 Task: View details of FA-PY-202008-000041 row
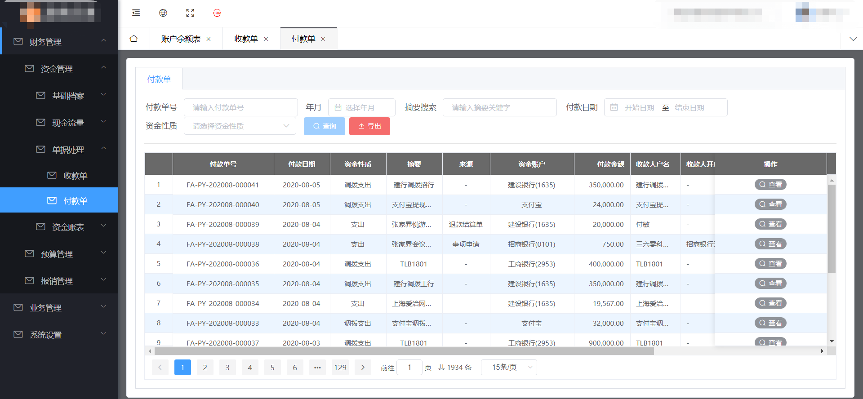coord(770,185)
